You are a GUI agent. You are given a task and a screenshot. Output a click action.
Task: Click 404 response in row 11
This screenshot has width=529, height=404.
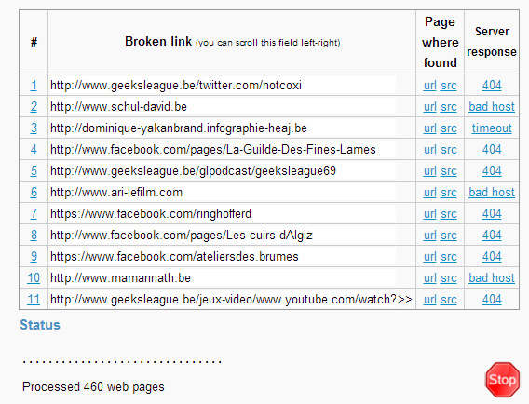(492, 300)
